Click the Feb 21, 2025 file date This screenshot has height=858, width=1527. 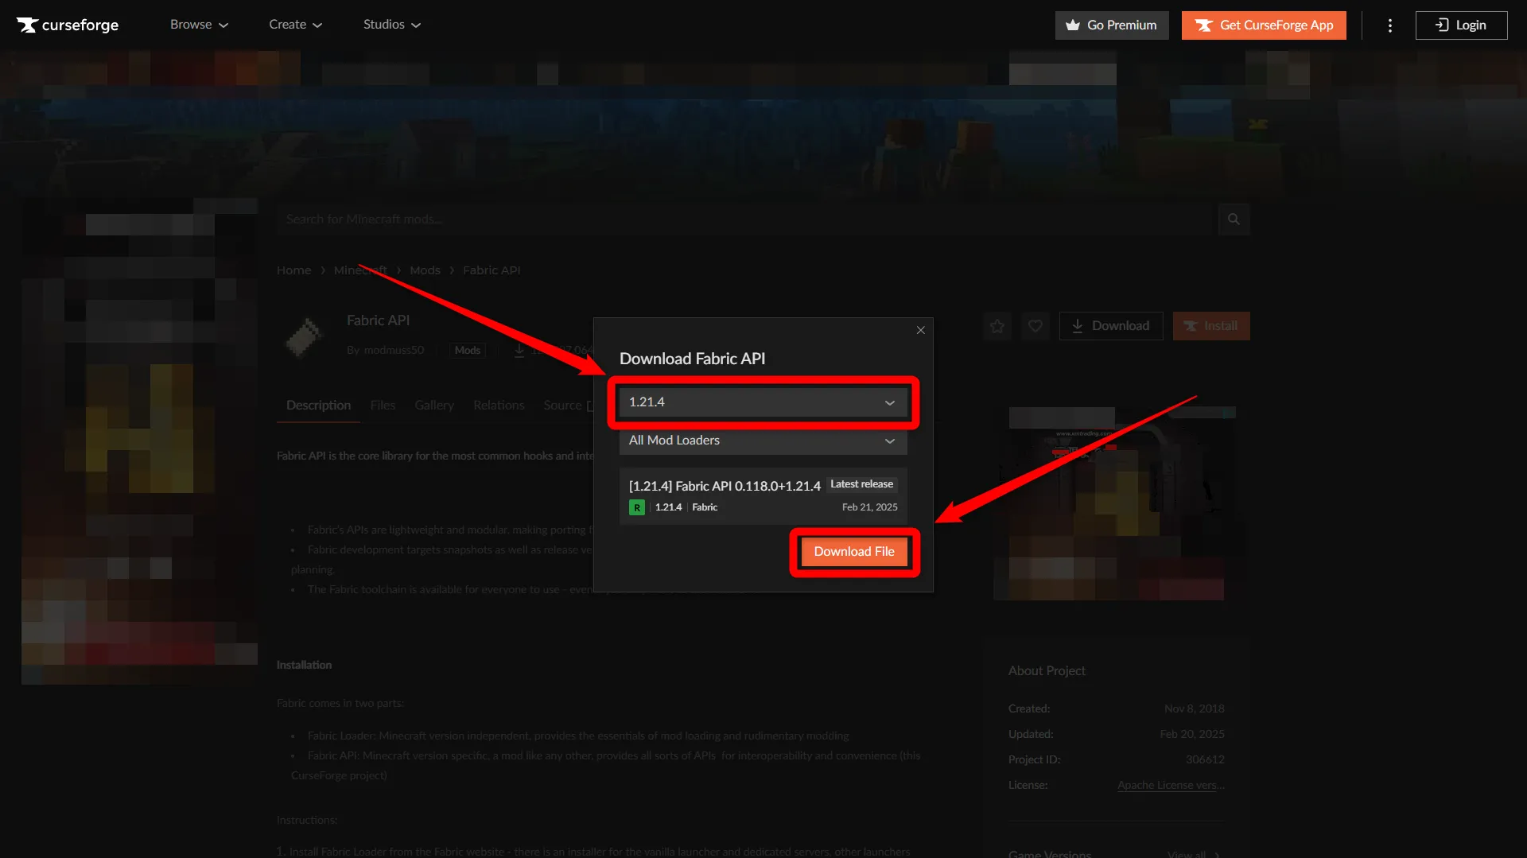pos(869,507)
